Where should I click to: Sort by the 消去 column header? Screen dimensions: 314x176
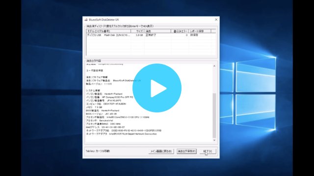[x=157, y=31]
